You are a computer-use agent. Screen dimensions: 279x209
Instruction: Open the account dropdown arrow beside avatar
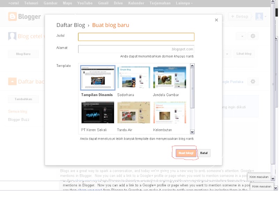click(265, 16)
